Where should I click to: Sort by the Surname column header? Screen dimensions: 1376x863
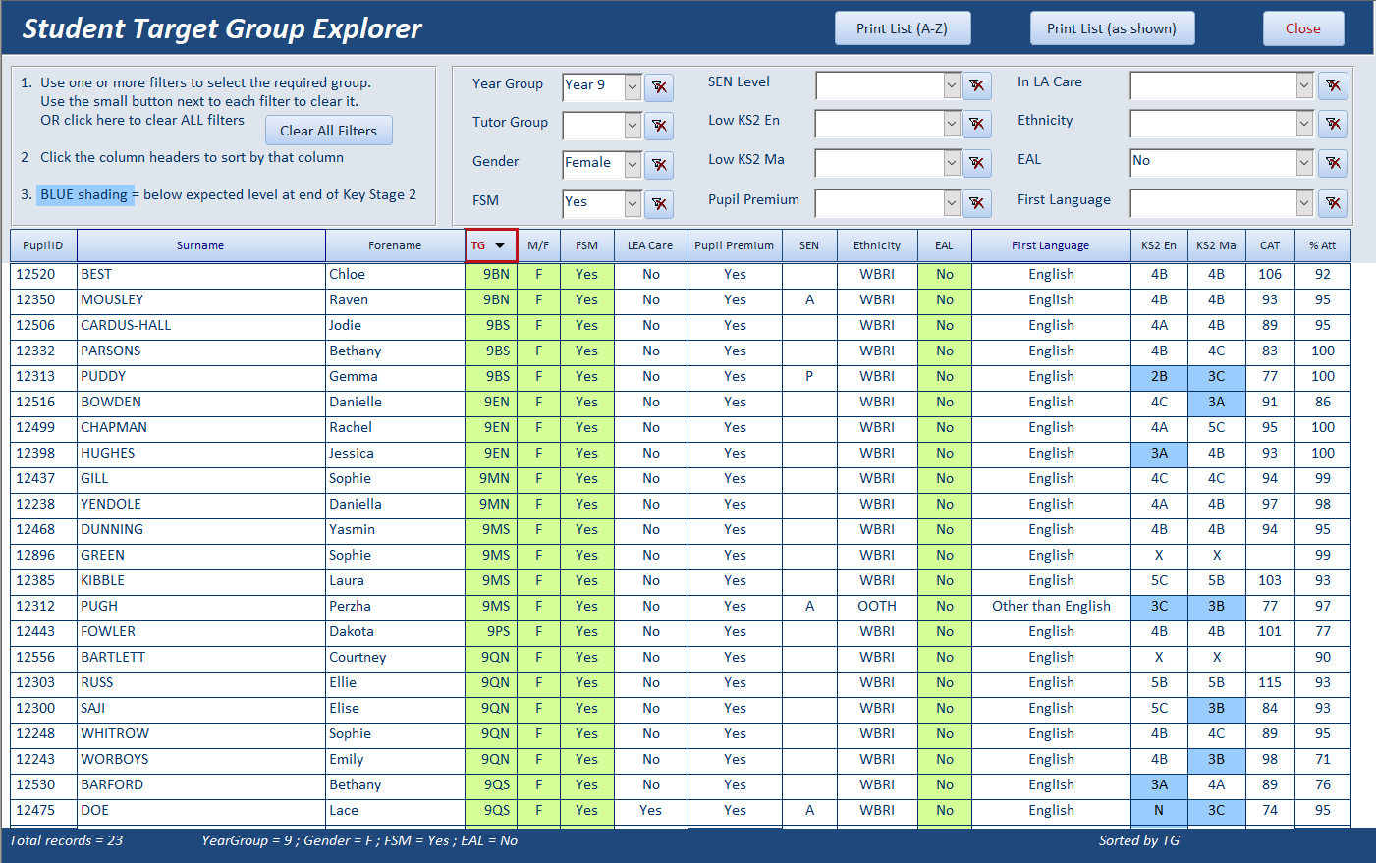coord(200,245)
